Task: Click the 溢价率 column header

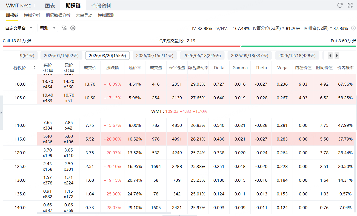Action: point(135,68)
